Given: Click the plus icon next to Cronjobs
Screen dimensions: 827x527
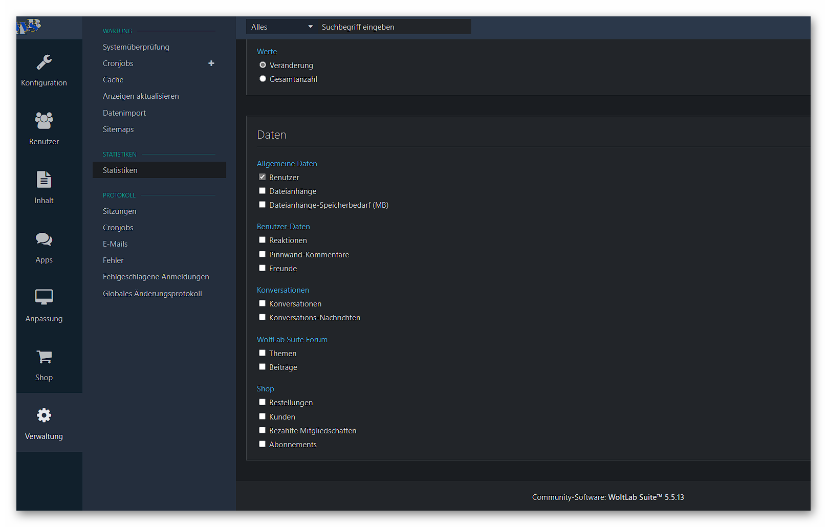Looking at the screenshot, I should (211, 63).
